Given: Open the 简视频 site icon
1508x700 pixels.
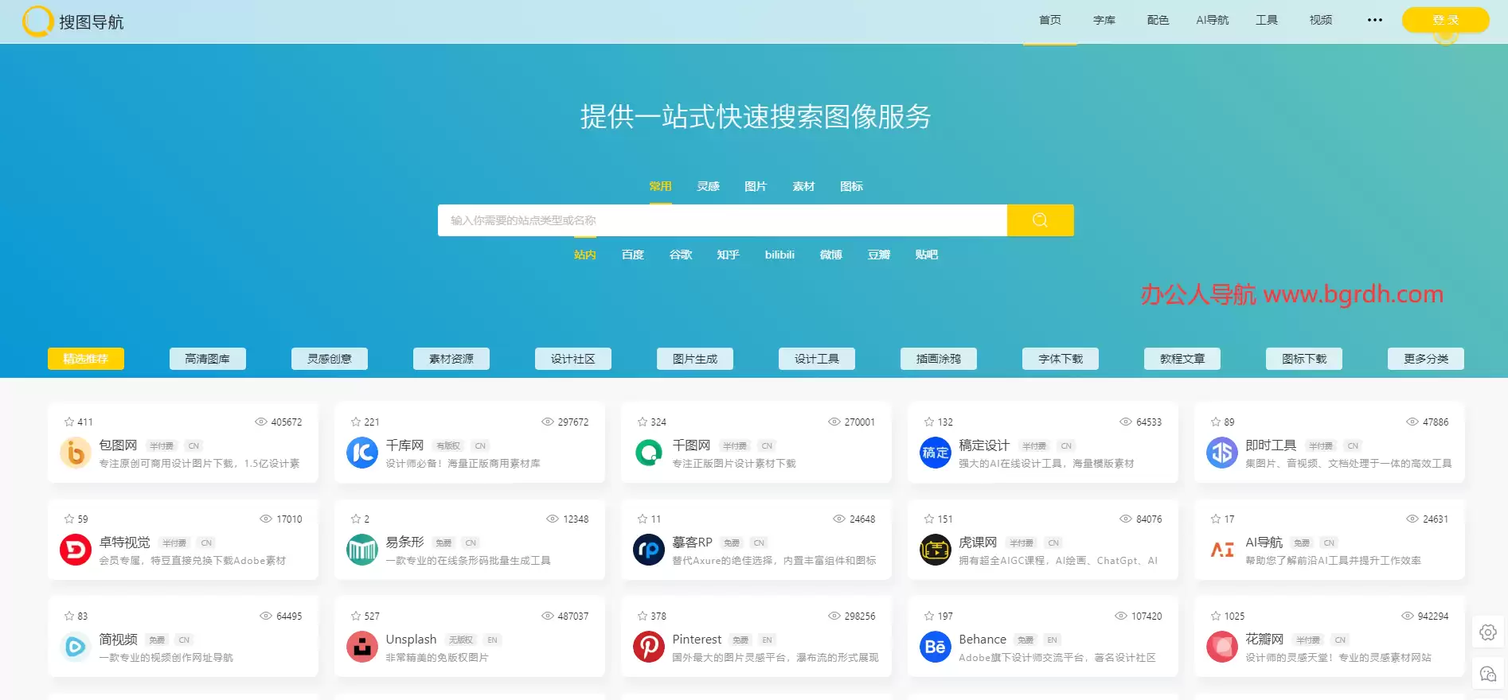Looking at the screenshot, I should [76, 647].
